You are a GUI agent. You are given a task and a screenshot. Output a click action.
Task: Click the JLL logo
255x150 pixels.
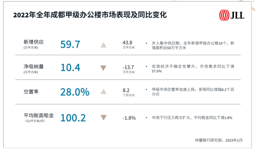coord(232,15)
